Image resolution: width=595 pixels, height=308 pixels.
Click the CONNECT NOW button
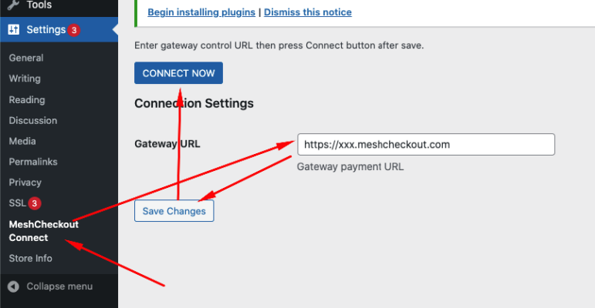click(x=178, y=73)
